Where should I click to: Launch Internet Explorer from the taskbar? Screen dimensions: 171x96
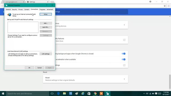[x=83, y=94]
